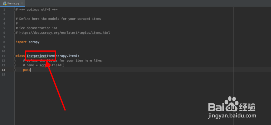Click the Python file icon on items.py tab

(5, 3)
